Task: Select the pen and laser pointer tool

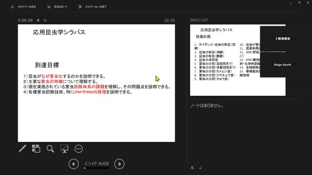Action: (x=22, y=149)
